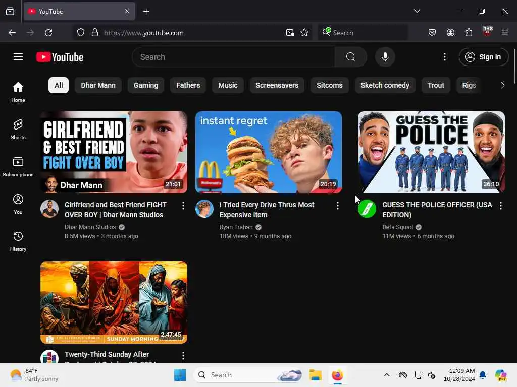Screen dimensions: 517x387
Task: Open the Firefox application menu
Action: [x=504, y=32]
